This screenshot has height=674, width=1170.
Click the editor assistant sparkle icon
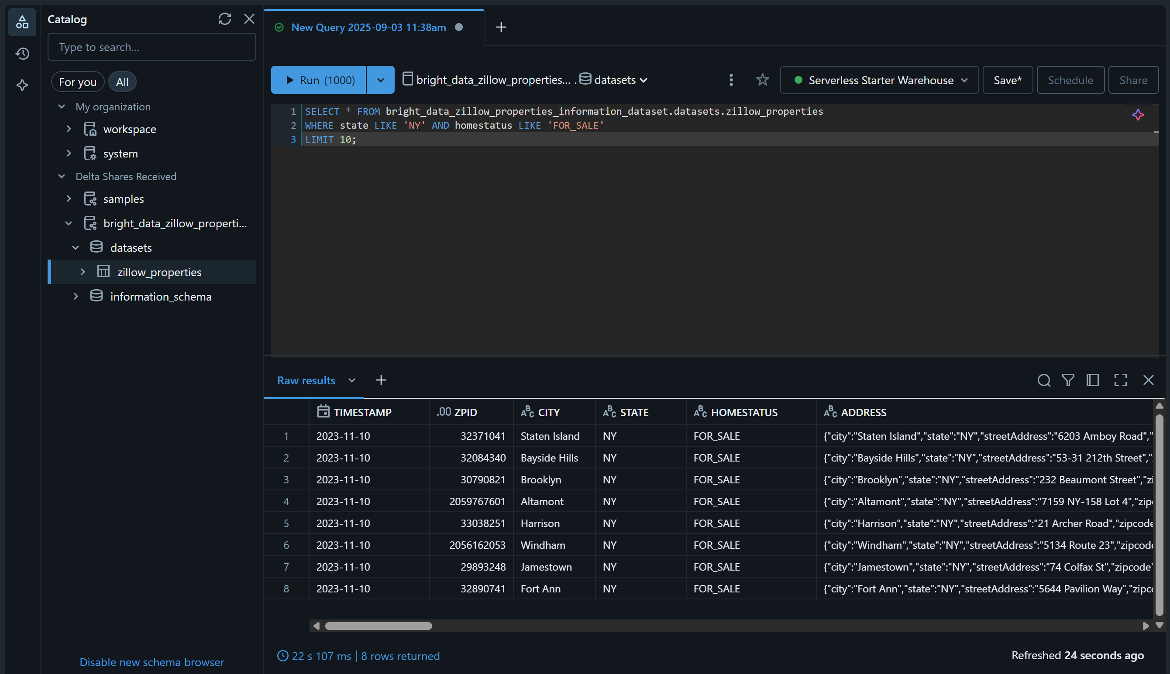click(x=1138, y=115)
